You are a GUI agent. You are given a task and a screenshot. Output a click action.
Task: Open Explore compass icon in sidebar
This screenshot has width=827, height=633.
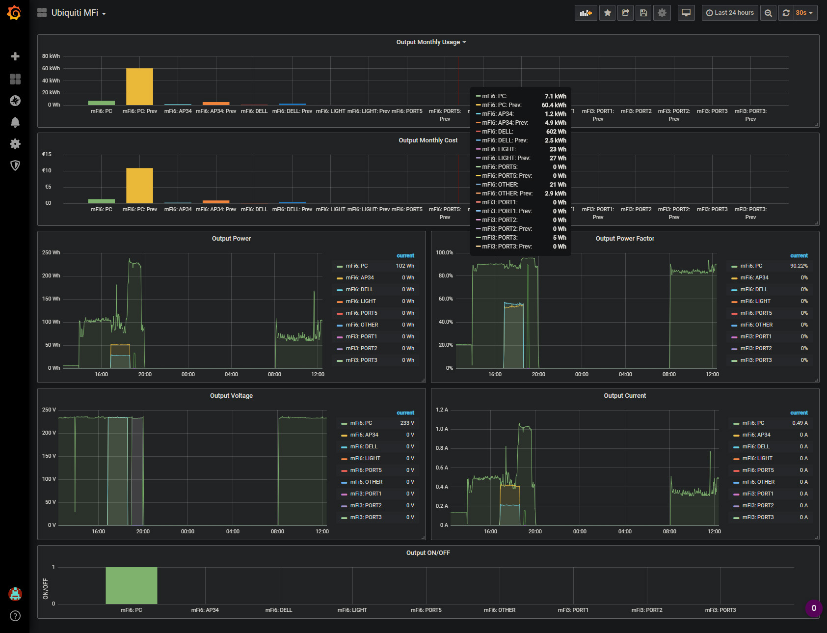(15, 101)
